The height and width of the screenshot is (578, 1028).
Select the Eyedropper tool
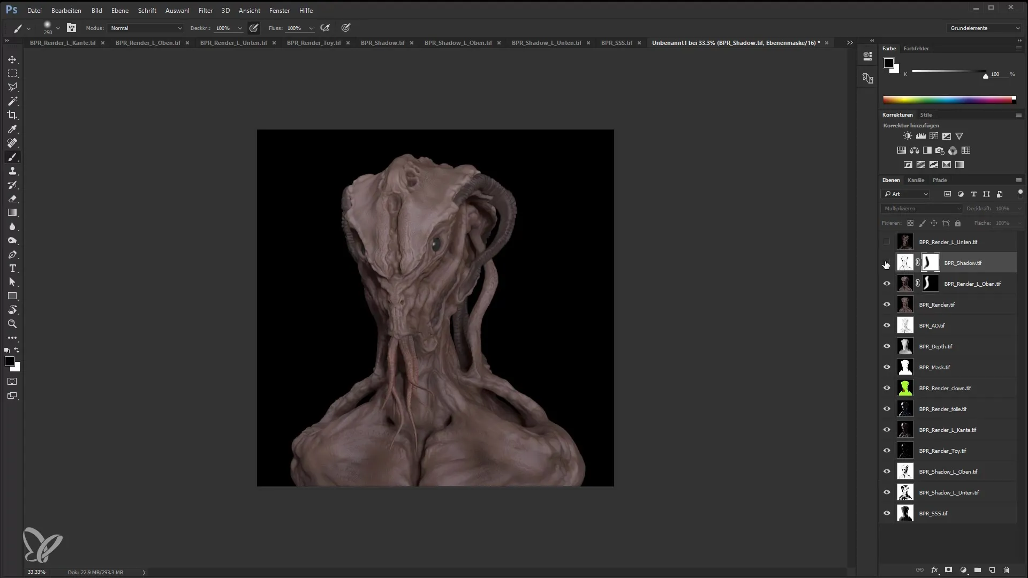click(x=12, y=129)
